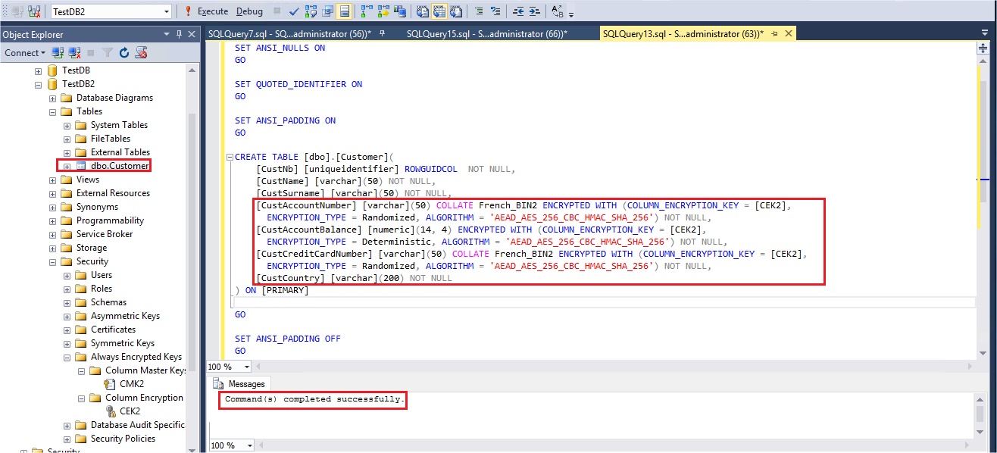This screenshot has height=453, width=997.
Task: Close the SQLQuery13.sql tab
Action: (x=789, y=34)
